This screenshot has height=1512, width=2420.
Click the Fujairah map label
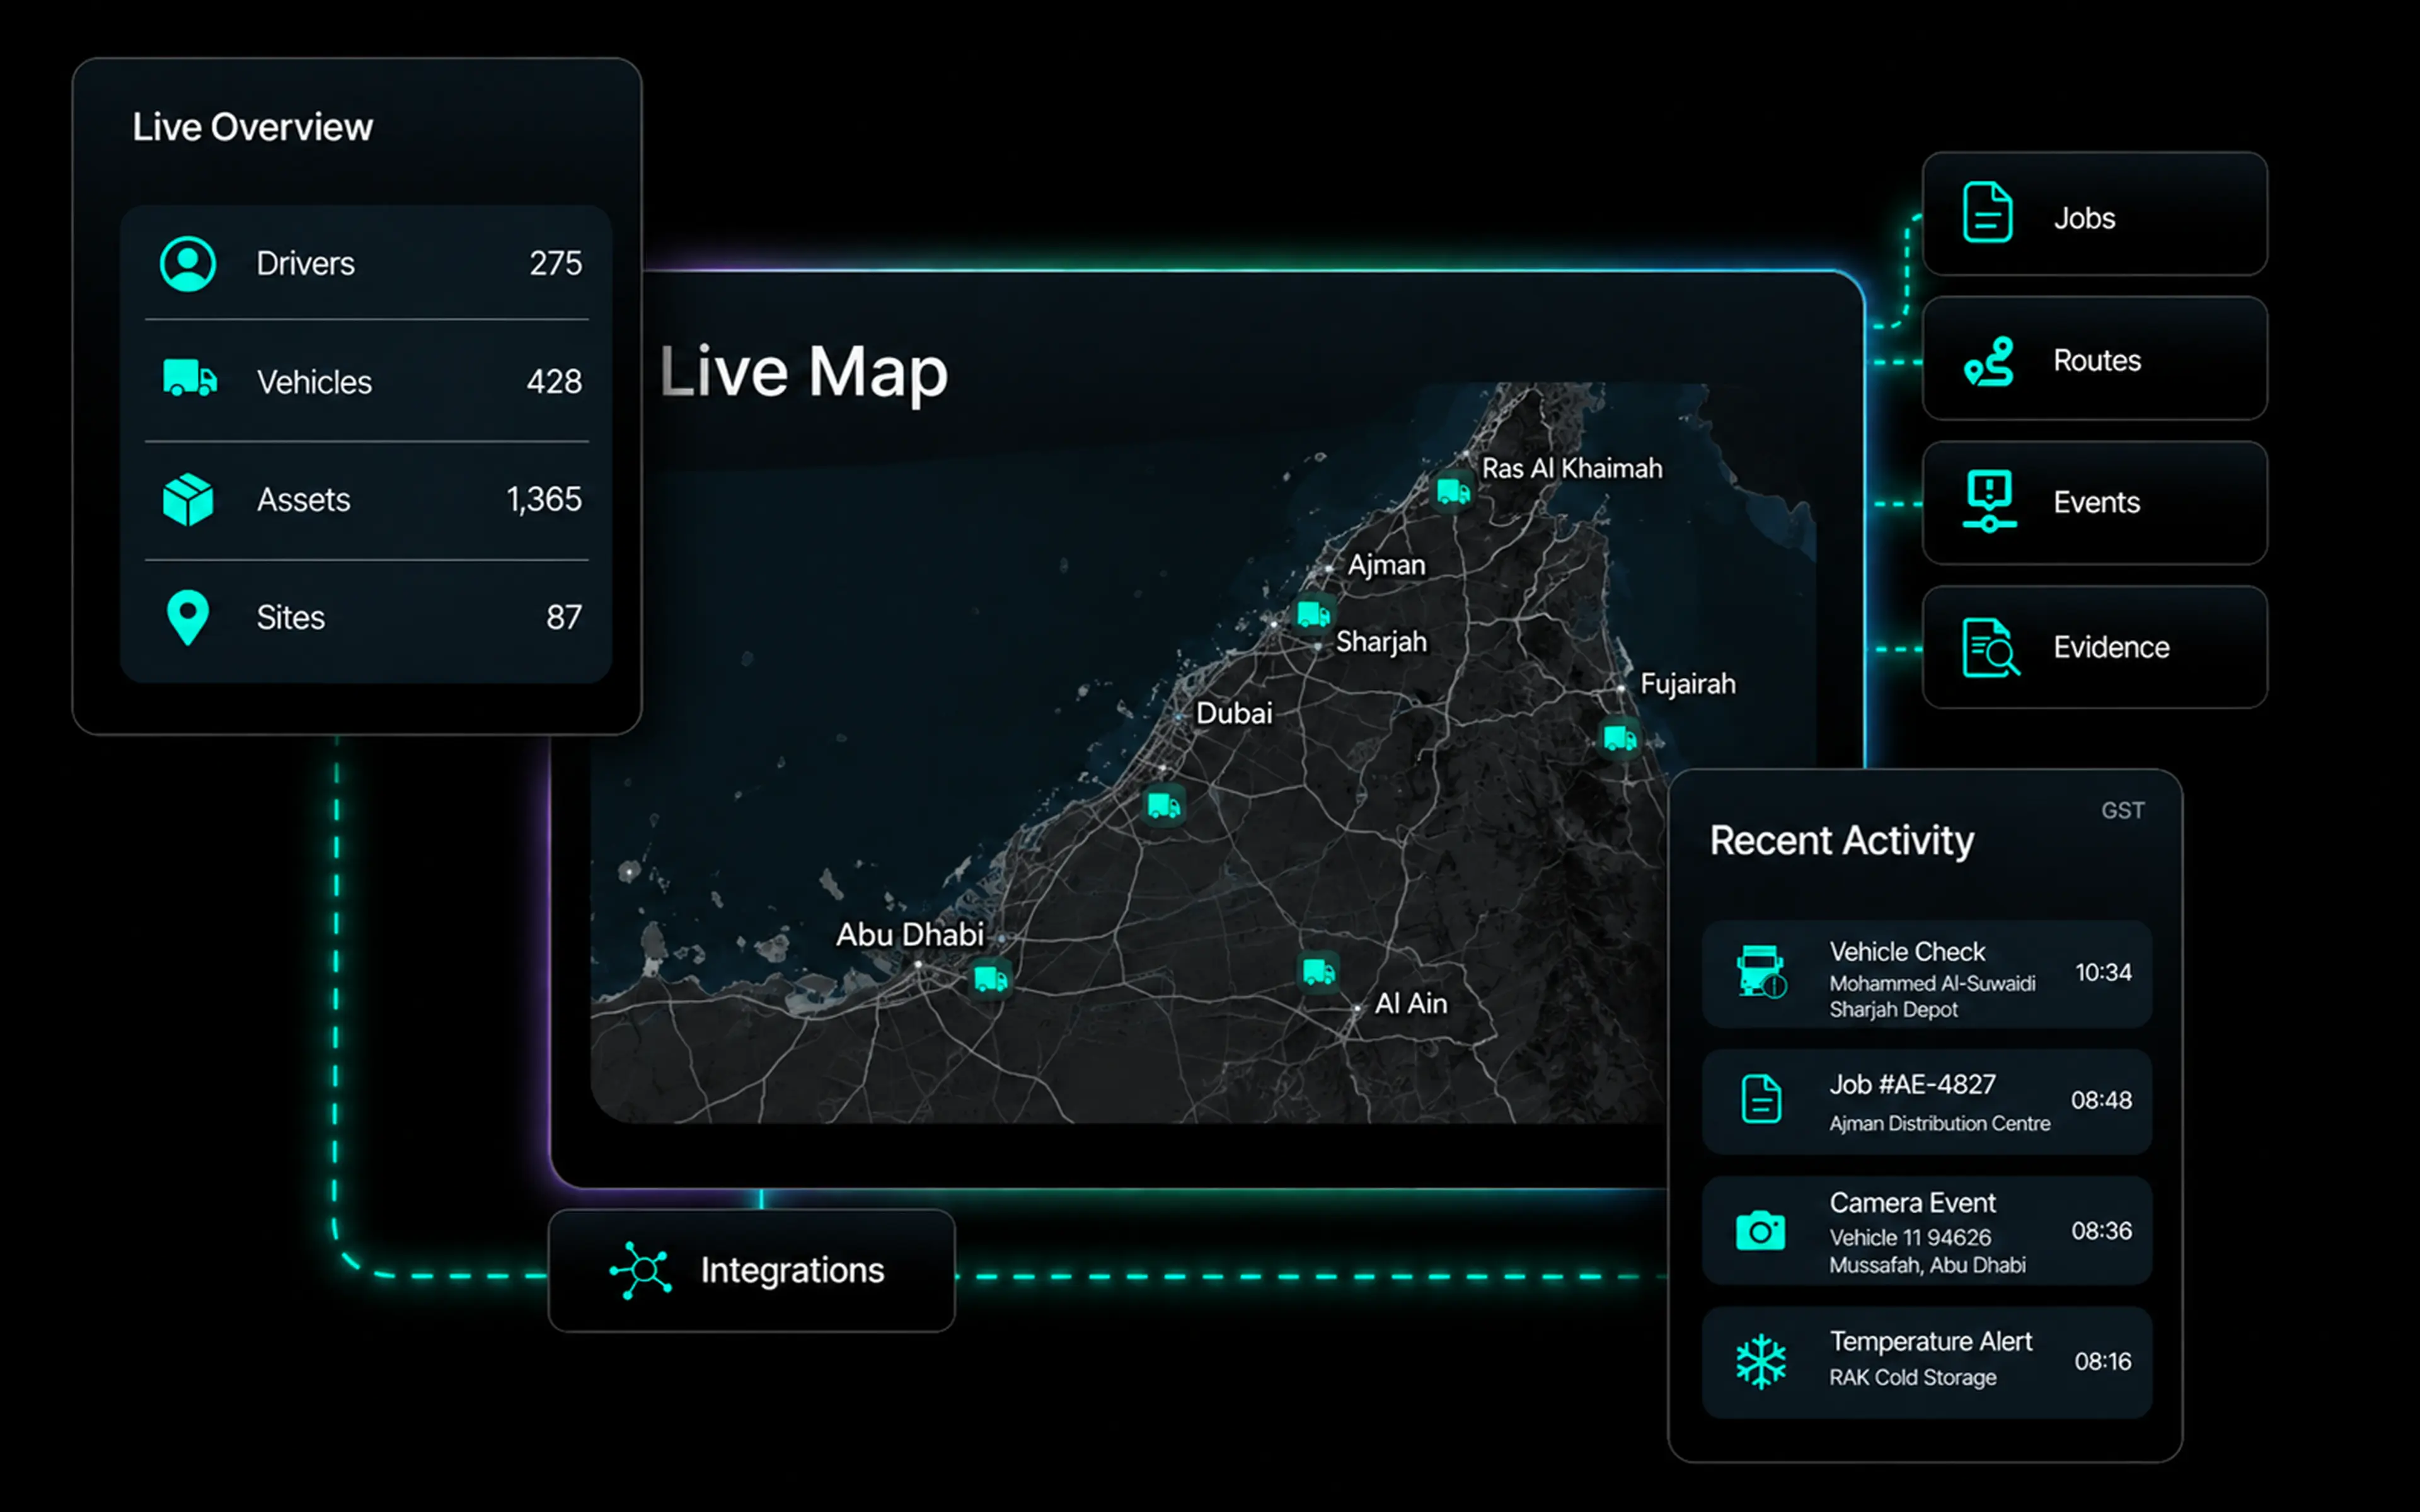point(1688,684)
